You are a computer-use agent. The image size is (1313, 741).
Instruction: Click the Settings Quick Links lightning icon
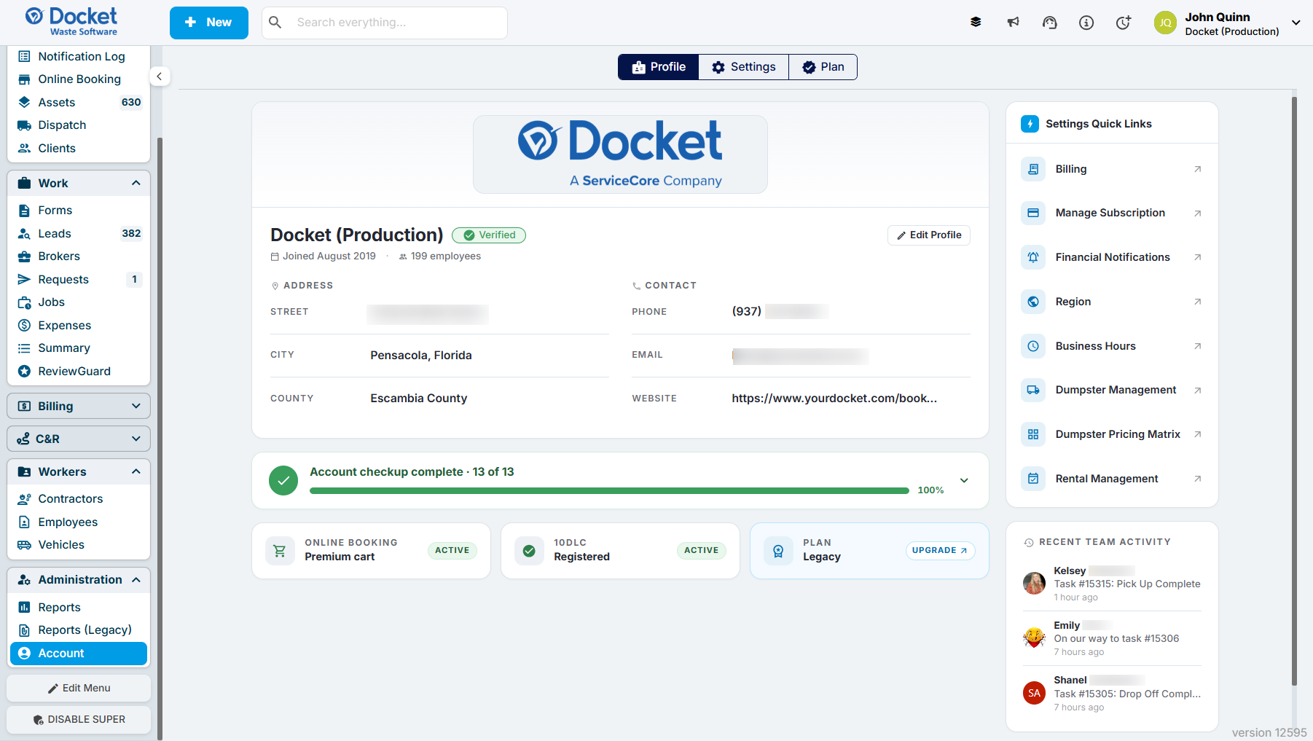click(1030, 124)
